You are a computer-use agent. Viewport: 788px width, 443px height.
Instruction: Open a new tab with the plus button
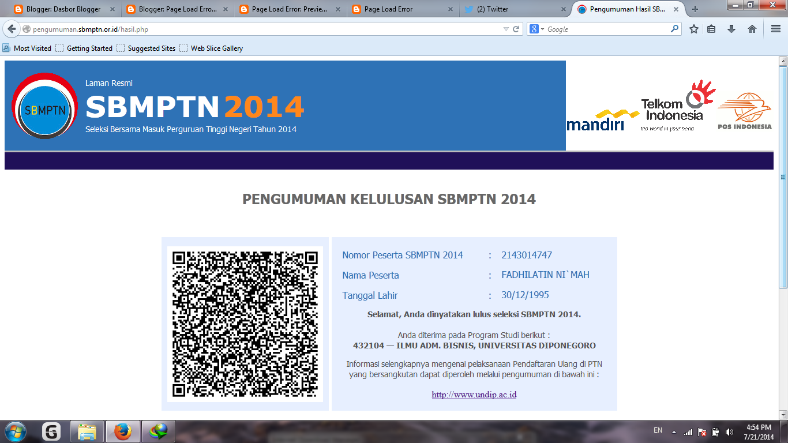click(x=695, y=9)
